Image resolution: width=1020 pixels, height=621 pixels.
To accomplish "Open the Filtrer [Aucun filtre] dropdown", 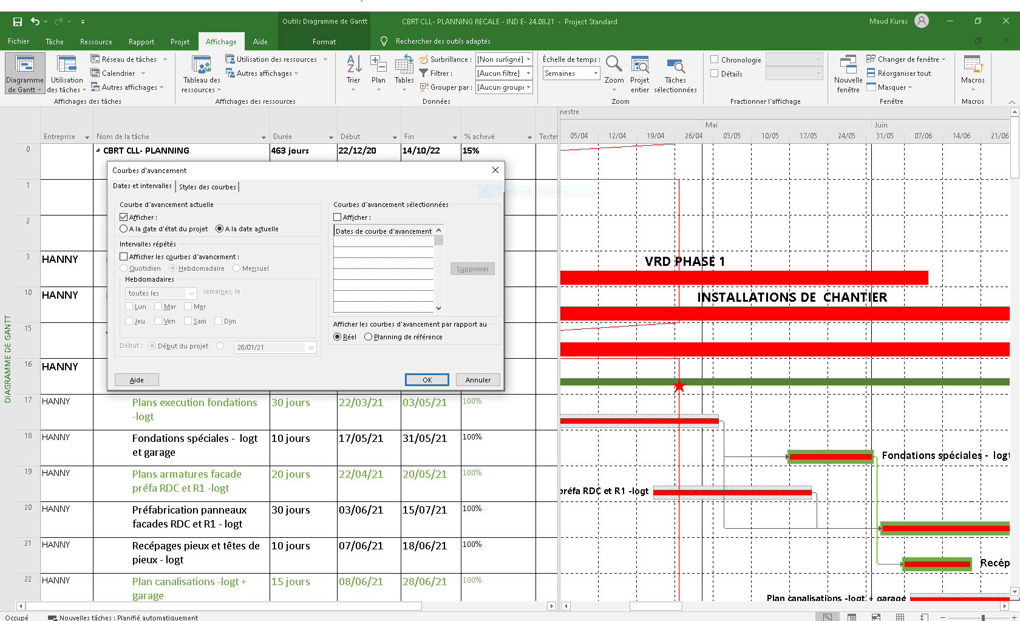I will click(x=528, y=73).
